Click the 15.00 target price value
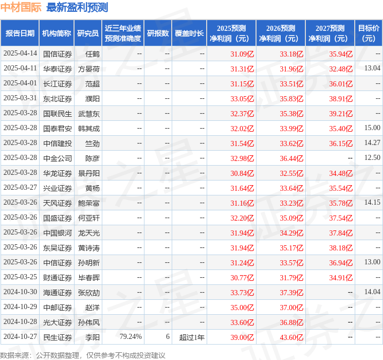This screenshot has width=383, height=360. [372, 128]
